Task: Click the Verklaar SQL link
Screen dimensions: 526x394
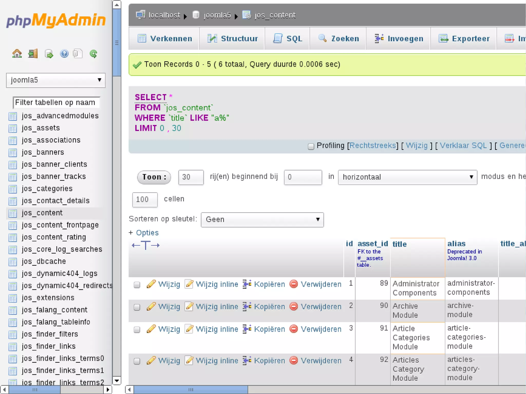Action: click(463, 146)
